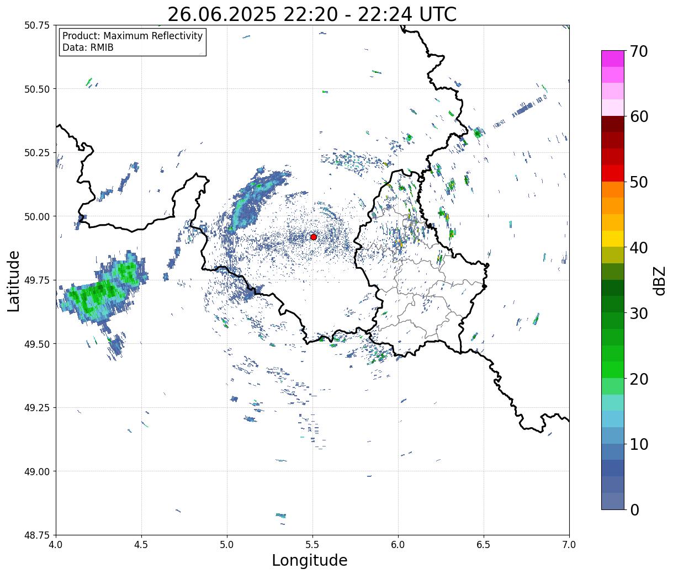The height and width of the screenshot is (574, 673).
Task: Click the longitude tick label 5.0
Action: [227, 545]
